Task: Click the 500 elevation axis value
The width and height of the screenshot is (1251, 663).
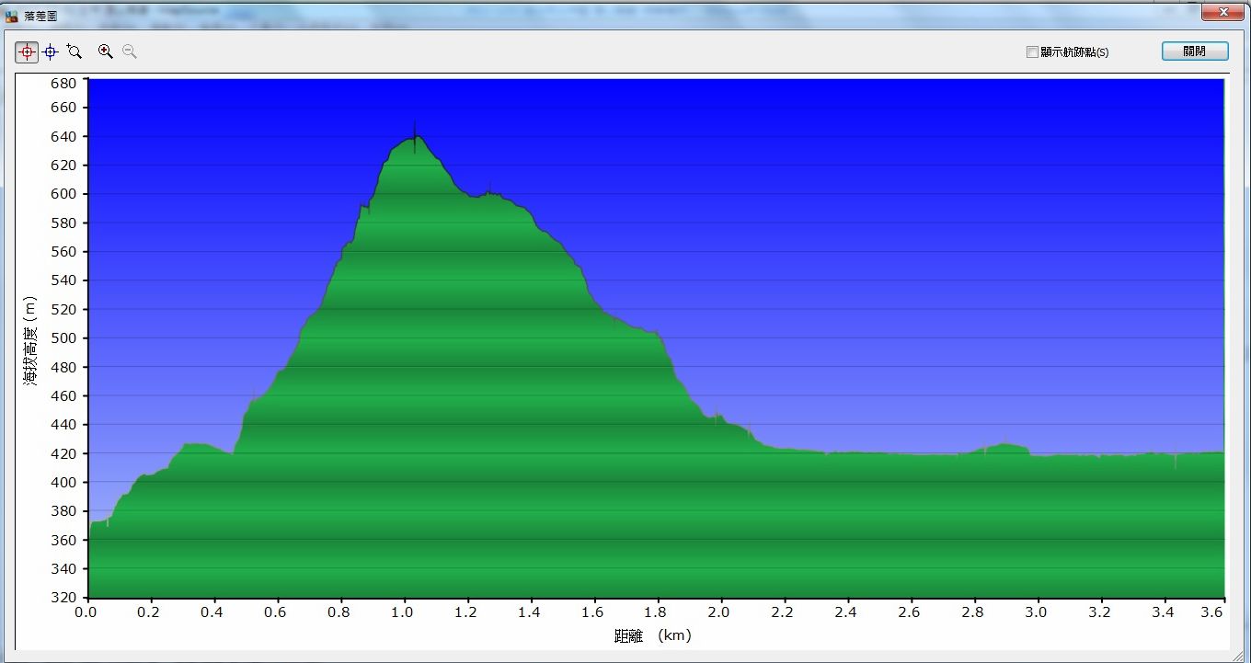Action: (x=63, y=338)
